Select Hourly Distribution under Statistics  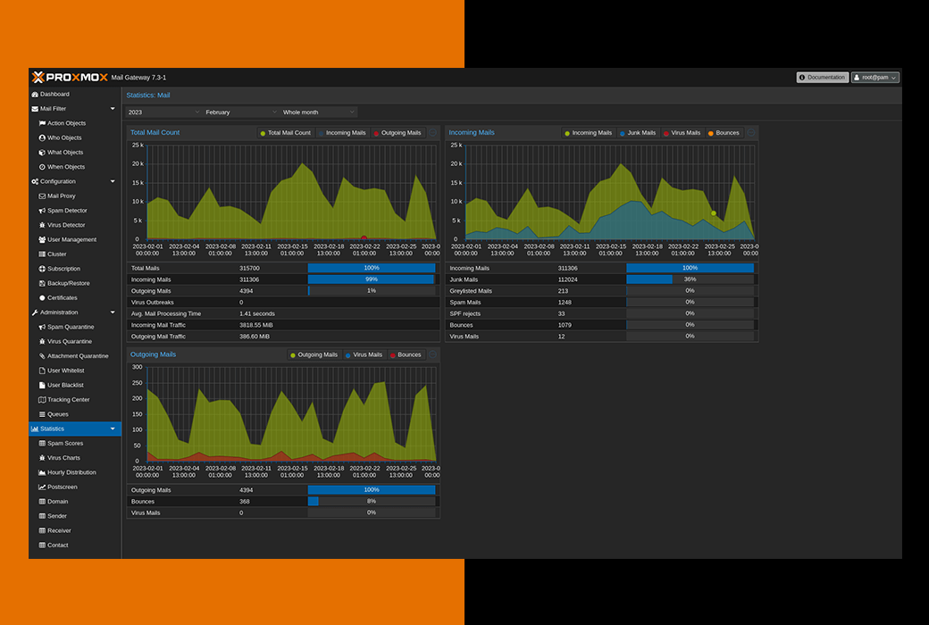coord(71,472)
